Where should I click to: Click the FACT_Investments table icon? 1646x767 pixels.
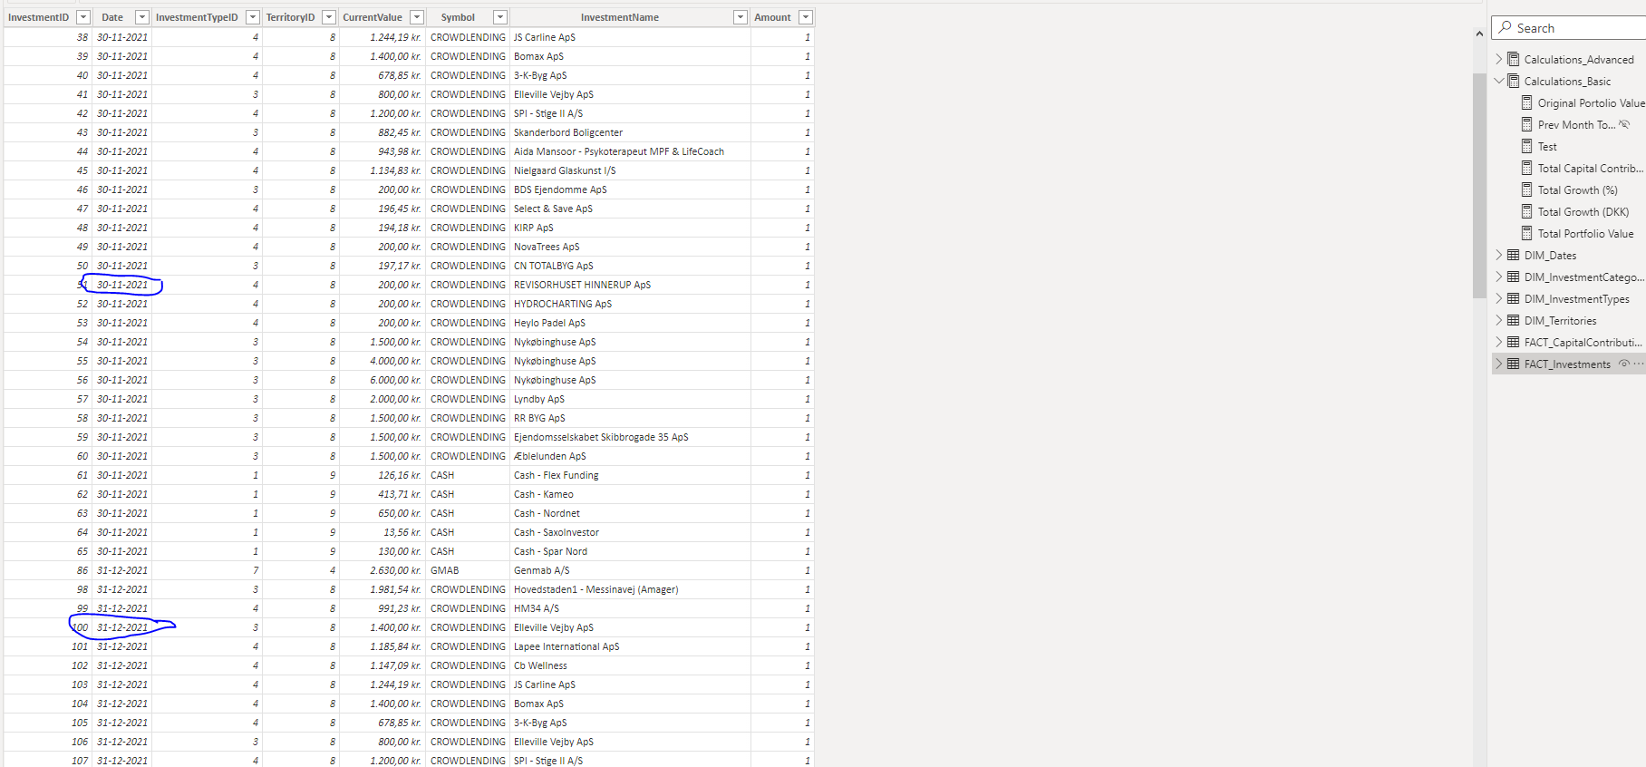(1514, 364)
